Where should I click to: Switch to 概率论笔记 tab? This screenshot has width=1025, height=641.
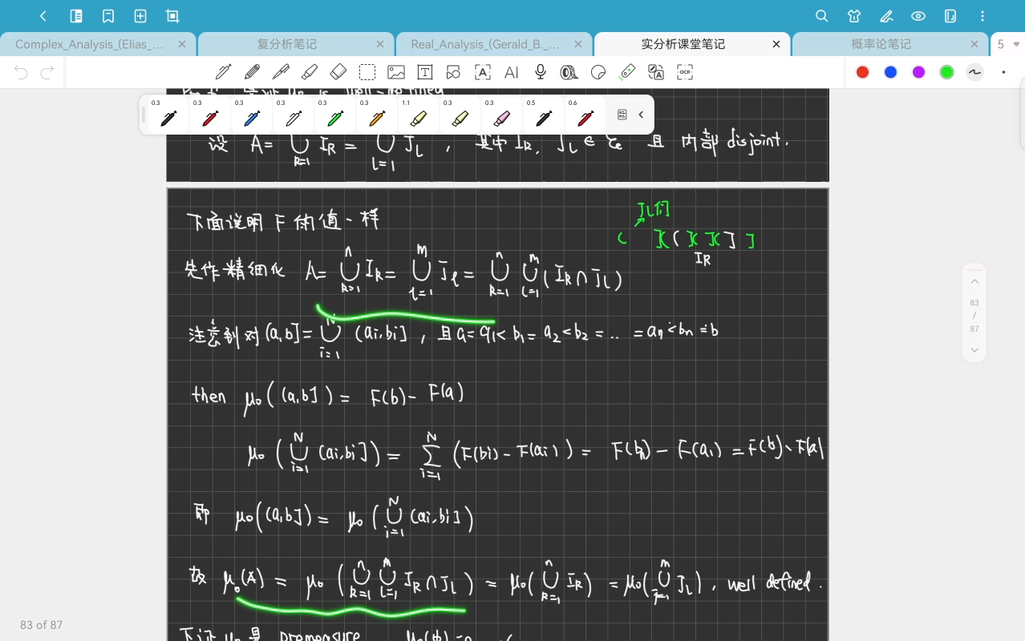coord(881,44)
